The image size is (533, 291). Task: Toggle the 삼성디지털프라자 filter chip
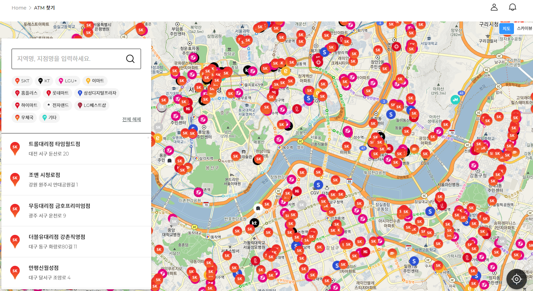97,93
